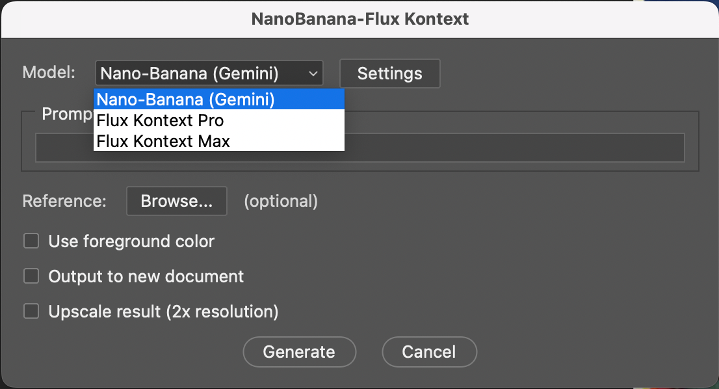This screenshot has height=389, width=719.
Task: Enable Use foreground color
Action: 31,241
